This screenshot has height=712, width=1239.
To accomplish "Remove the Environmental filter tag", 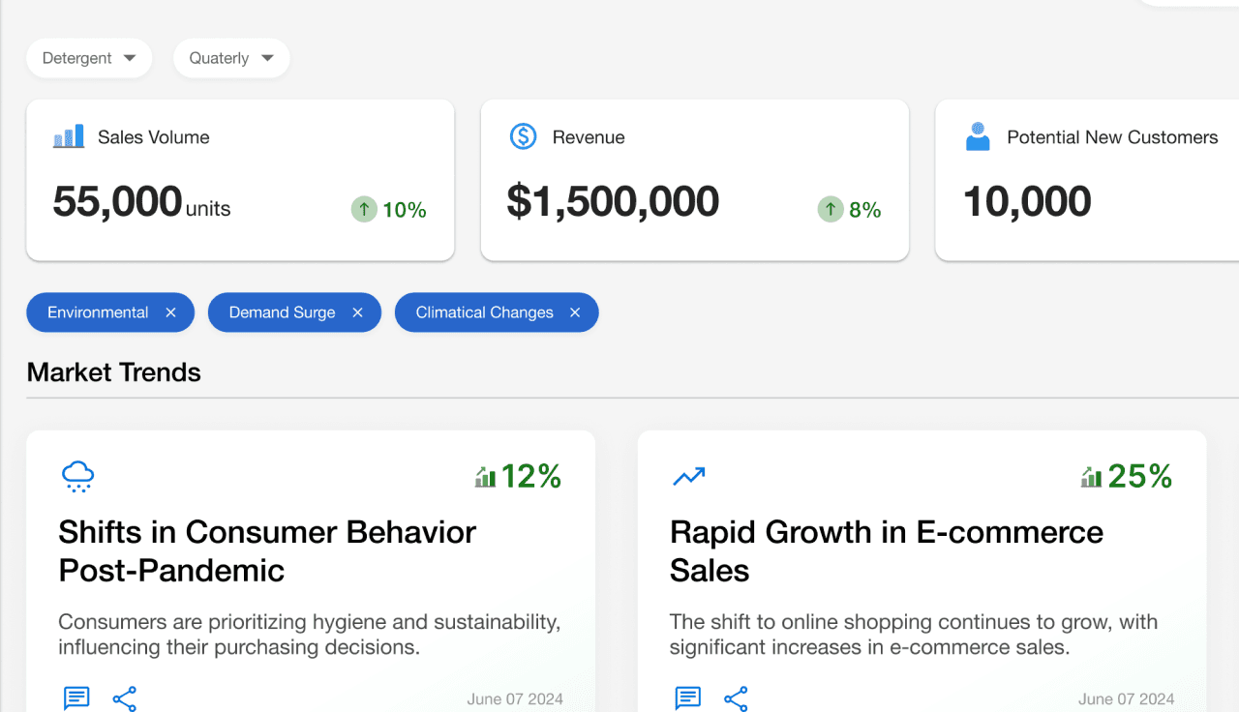I will (171, 312).
